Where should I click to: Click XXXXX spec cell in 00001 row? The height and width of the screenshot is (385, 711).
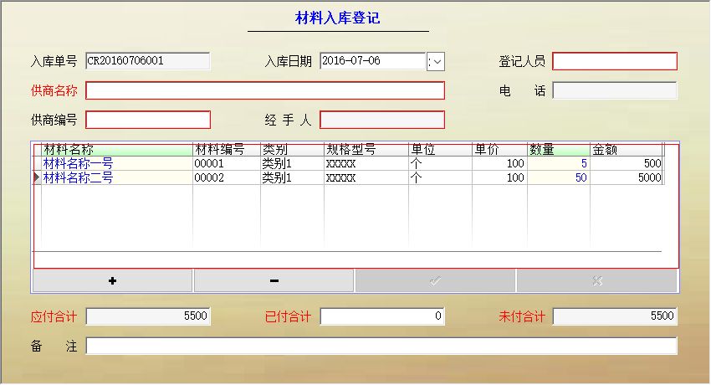click(x=366, y=163)
